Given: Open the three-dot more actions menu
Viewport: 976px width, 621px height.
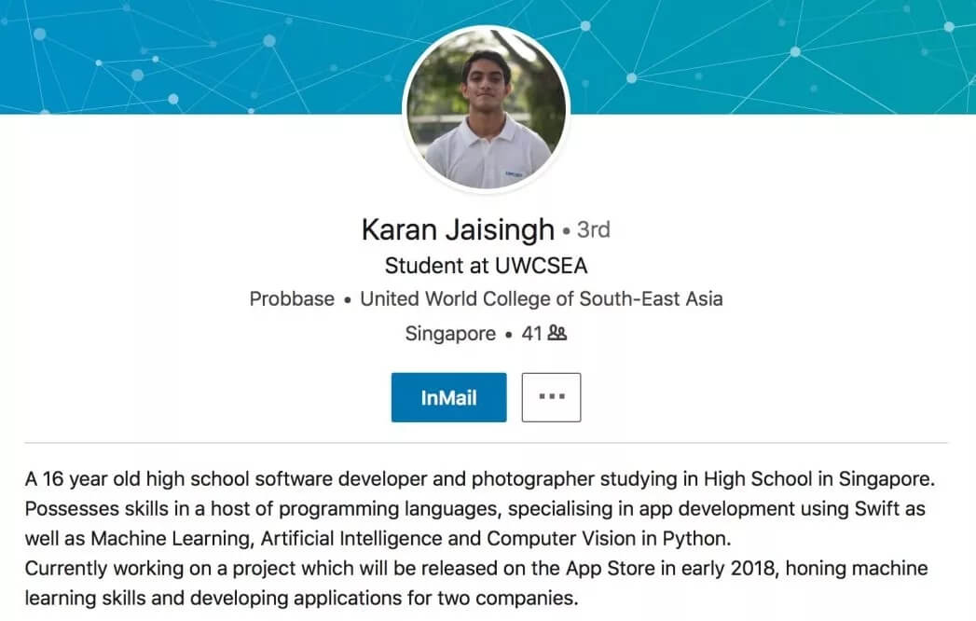Looking at the screenshot, I should click(552, 397).
